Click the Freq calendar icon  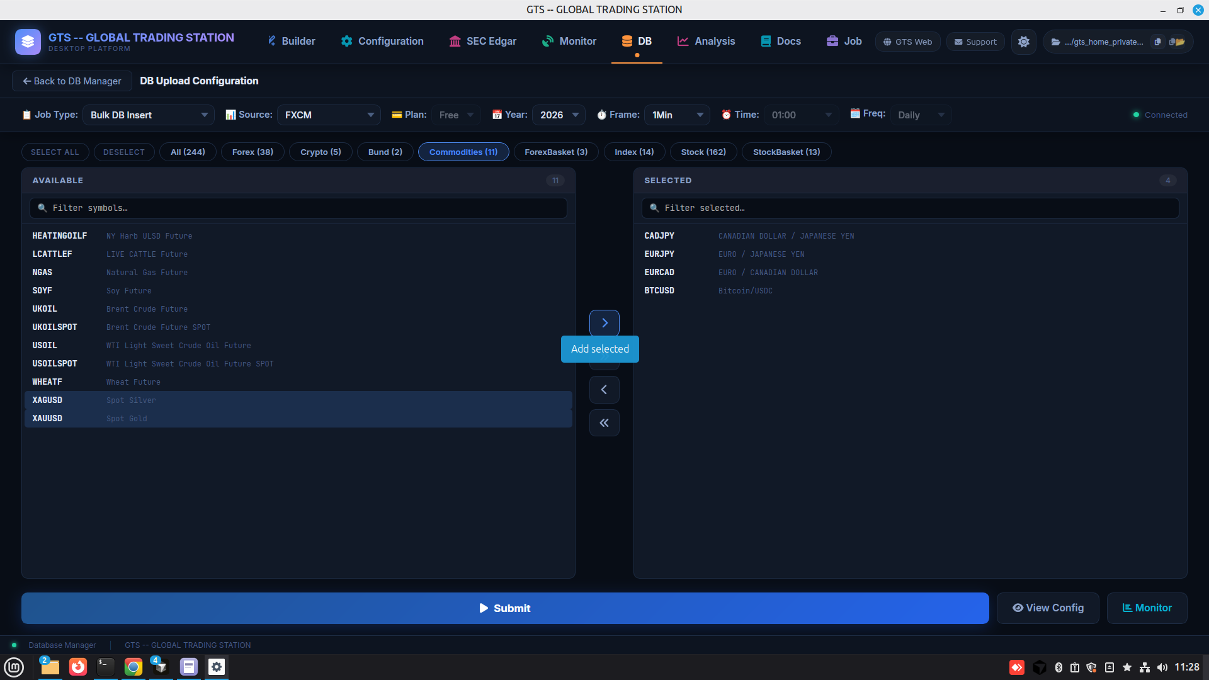pyautogui.click(x=855, y=114)
